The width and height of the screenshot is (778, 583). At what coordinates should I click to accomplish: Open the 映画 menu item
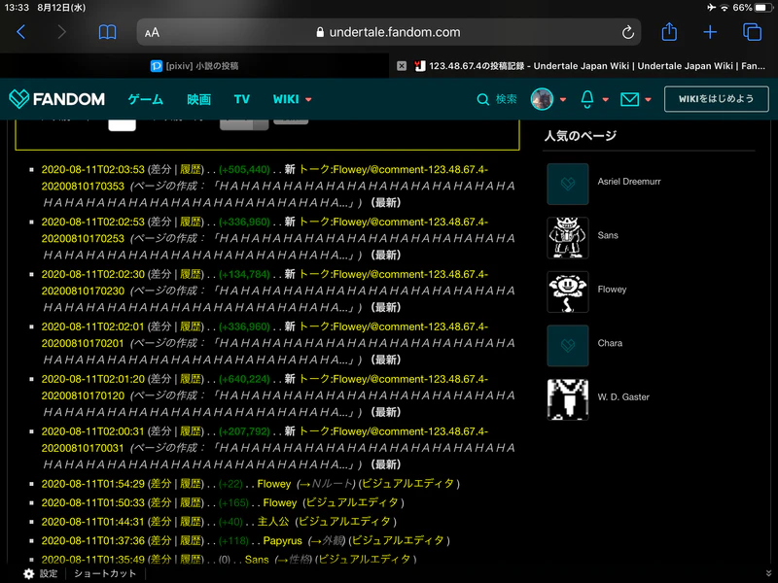point(198,99)
